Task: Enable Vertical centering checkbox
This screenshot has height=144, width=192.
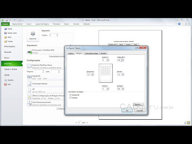Action: click(x=70, y=98)
